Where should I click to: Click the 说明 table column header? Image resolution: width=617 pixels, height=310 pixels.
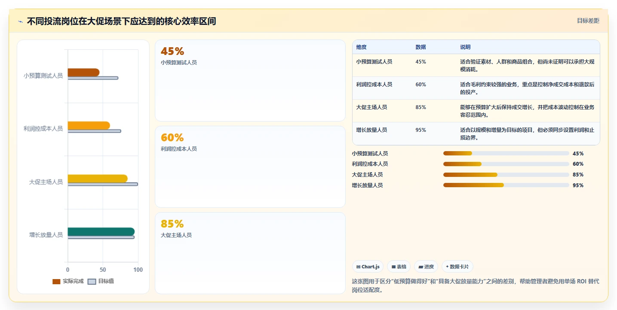click(465, 47)
